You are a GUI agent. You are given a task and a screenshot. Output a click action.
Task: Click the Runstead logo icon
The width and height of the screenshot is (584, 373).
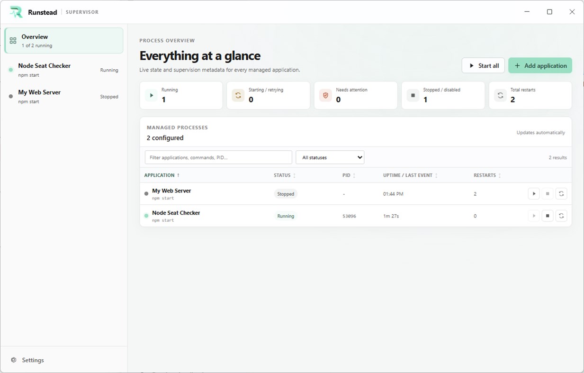tap(16, 12)
